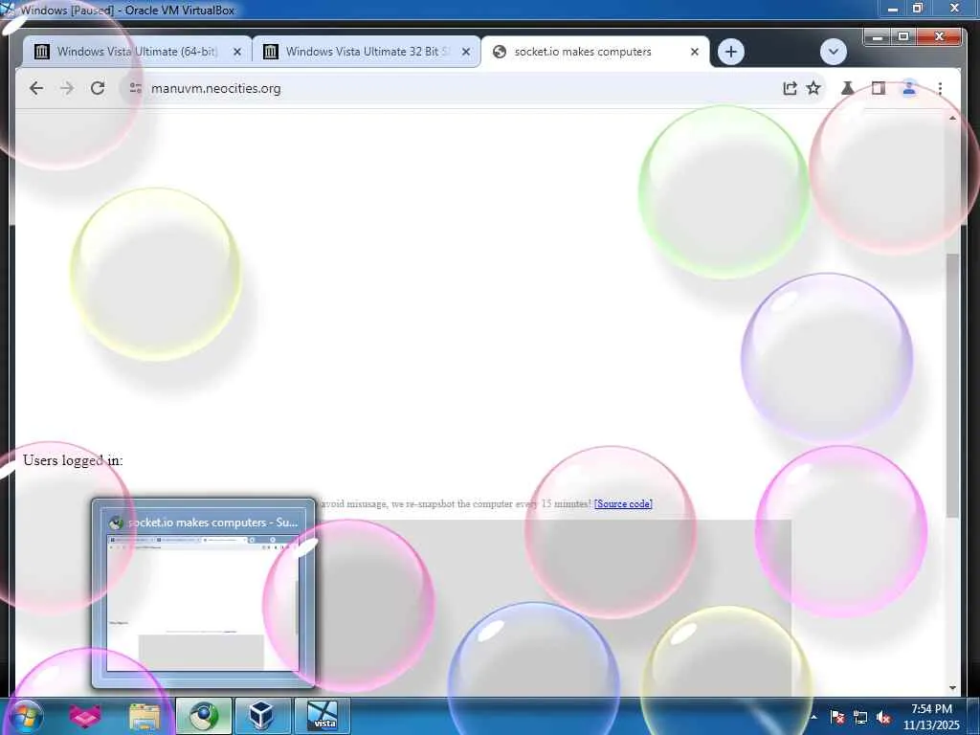This screenshot has height=735, width=980.
Task: Open the Chrome Labs flask icon
Action: tap(848, 88)
